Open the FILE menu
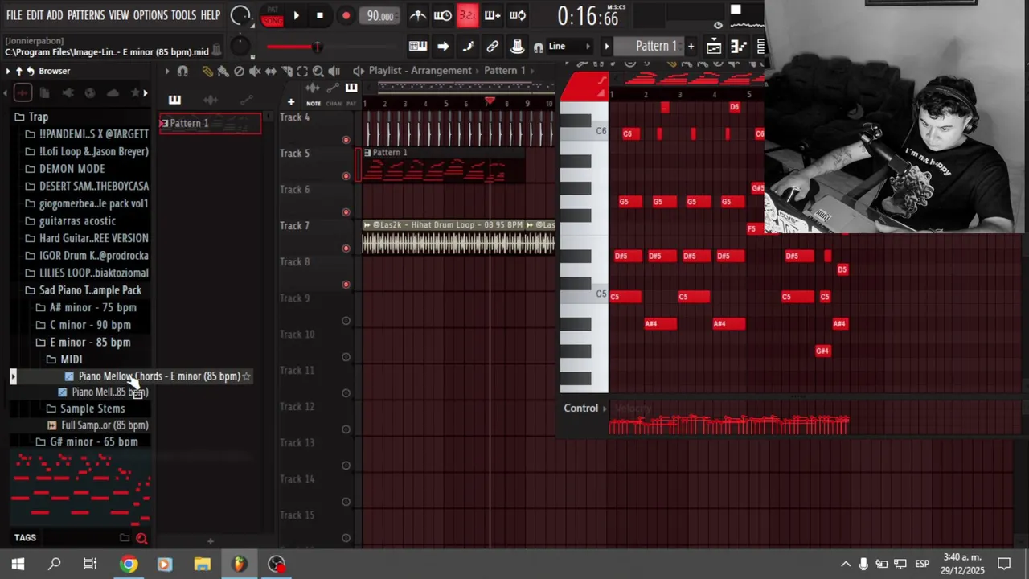 coord(14,15)
